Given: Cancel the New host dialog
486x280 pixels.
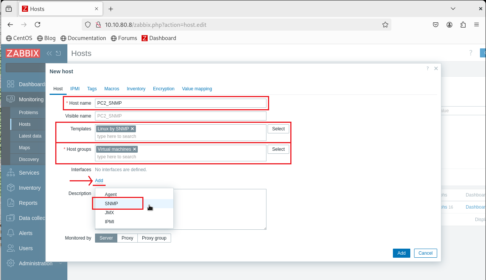Looking at the screenshot, I should [425, 253].
